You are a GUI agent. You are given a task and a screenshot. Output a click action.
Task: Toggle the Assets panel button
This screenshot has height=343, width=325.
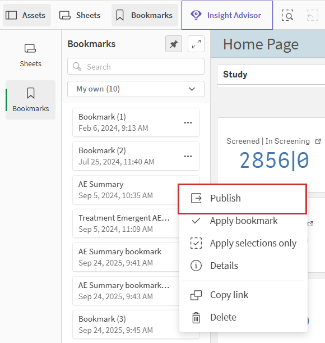point(27,15)
